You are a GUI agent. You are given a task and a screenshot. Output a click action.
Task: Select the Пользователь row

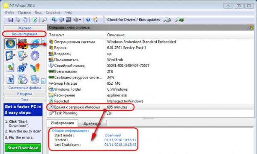[x=150, y=59]
